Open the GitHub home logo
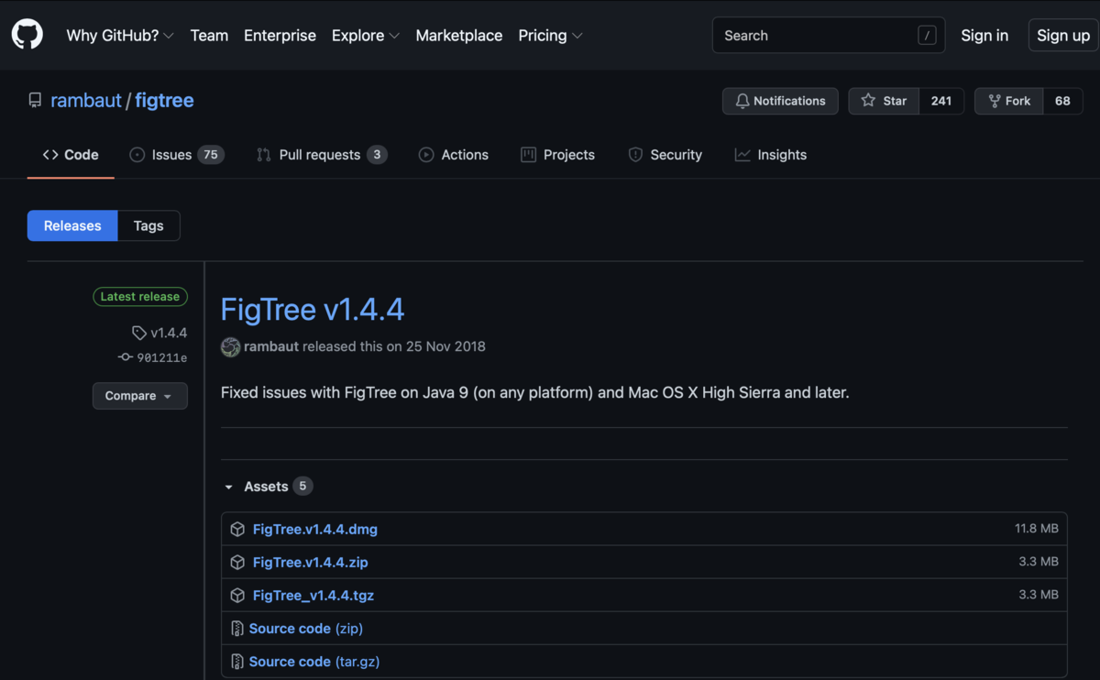Screen dimensions: 1100x680 (27, 35)
